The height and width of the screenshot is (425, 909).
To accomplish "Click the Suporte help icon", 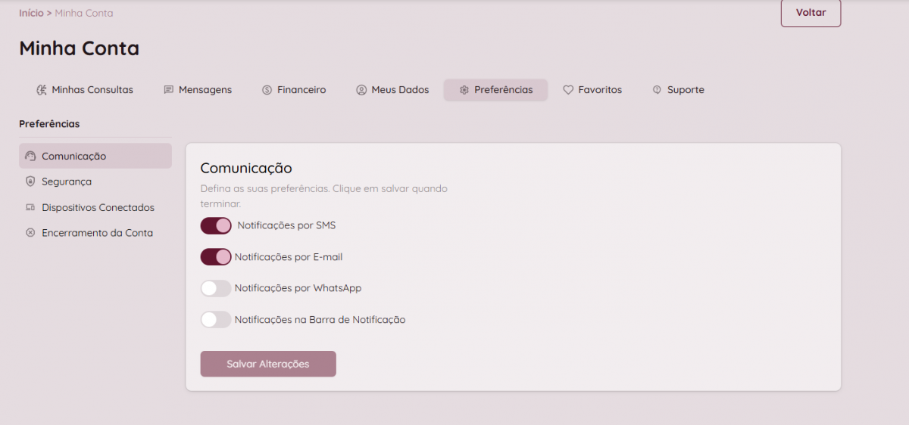I will 657,90.
